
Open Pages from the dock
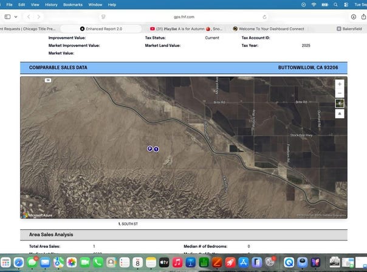[217, 262]
